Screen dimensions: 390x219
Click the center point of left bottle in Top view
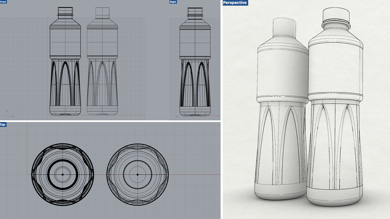coord(63,175)
